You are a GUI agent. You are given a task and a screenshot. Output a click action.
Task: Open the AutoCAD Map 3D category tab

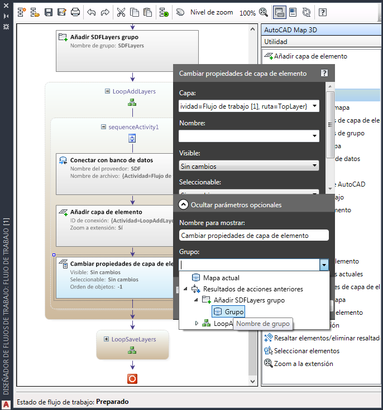pos(321,30)
